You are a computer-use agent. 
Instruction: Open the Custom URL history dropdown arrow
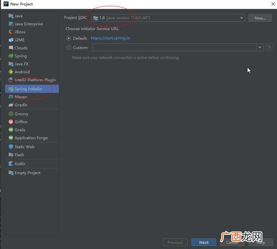260,48
